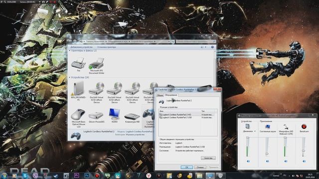This screenshot has width=319, height=179.
Task: Click Установка принтера in the toolbar
Action: [106, 47]
